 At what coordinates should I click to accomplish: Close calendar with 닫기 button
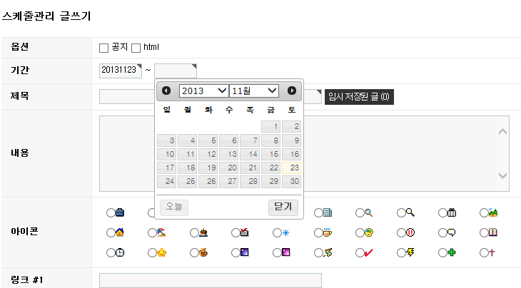point(283,207)
